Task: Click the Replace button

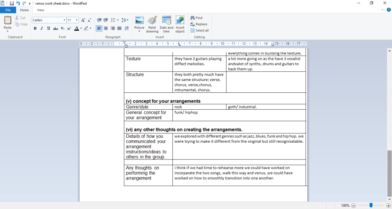Action: pyautogui.click(x=199, y=24)
